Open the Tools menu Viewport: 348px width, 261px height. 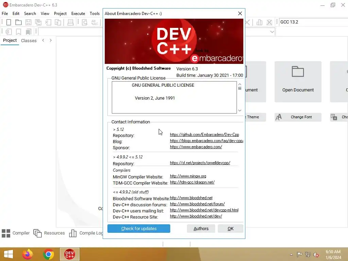[x=94, y=14]
